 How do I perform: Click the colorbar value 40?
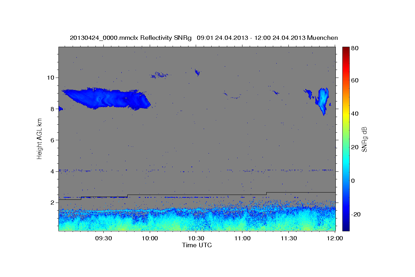click(354, 114)
